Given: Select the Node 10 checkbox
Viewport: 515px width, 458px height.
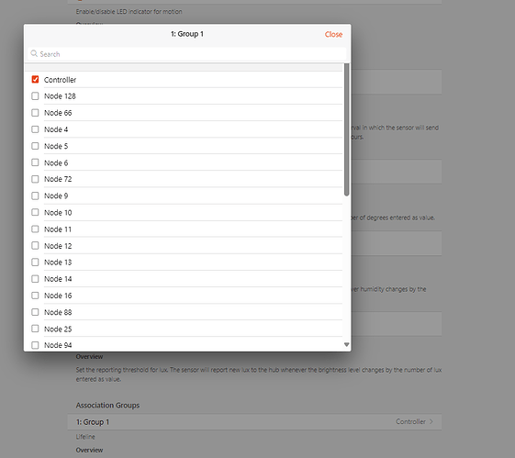Looking at the screenshot, I should tap(35, 212).
